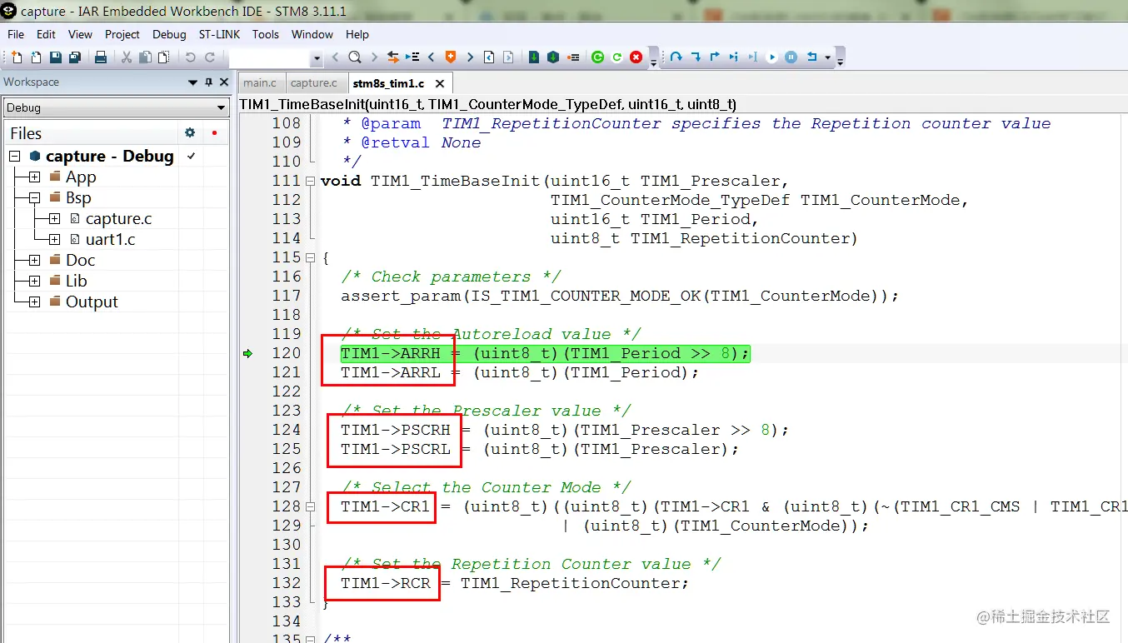The image size is (1128, 643).
Task: Click the Print toolbar icon
Action: (x=100, y=57)
